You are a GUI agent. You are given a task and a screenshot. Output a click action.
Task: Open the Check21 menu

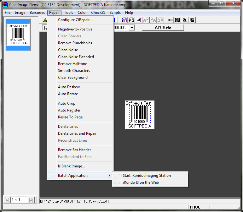coord(98,13)
